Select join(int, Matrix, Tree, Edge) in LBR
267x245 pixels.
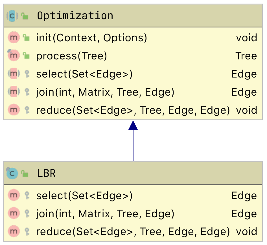(x=105, y=214)
